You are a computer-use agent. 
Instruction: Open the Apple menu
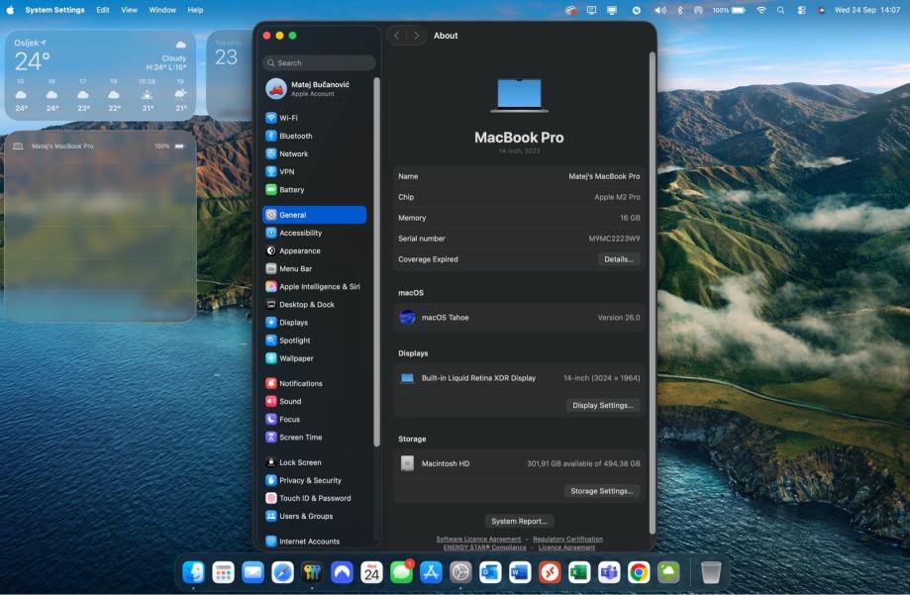(10, 10)
